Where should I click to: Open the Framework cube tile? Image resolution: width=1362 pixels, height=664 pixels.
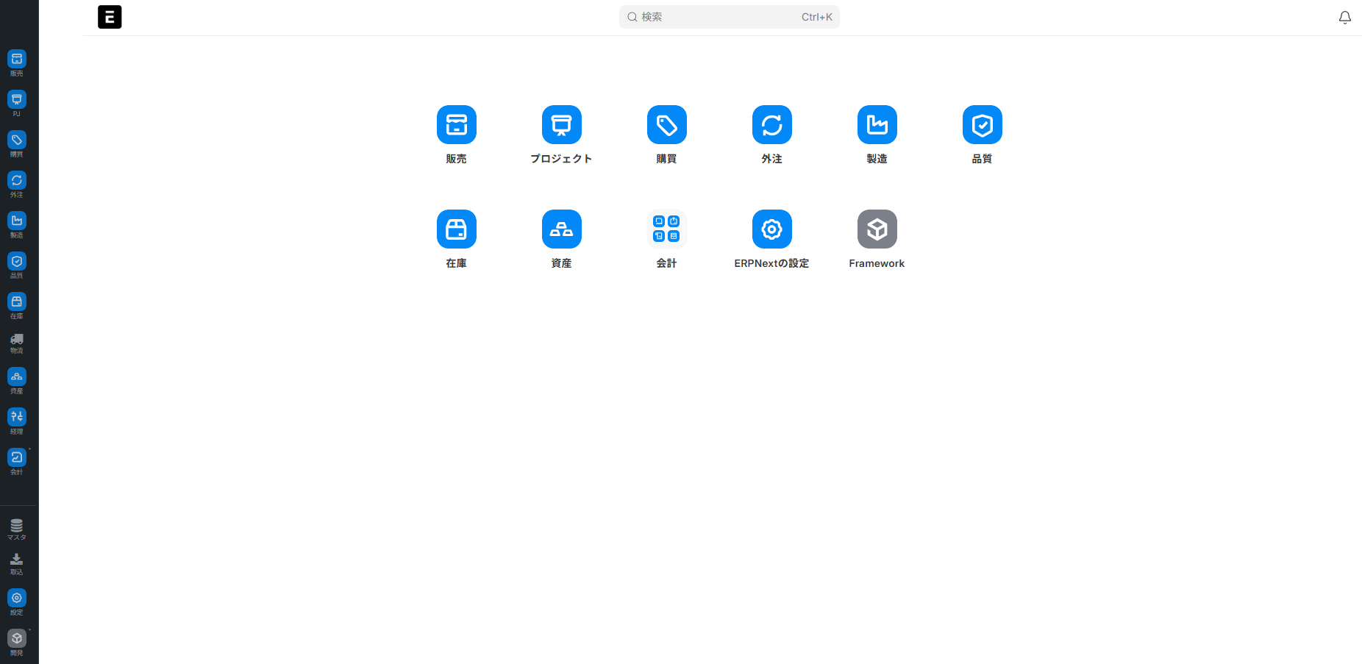point(877,229)
